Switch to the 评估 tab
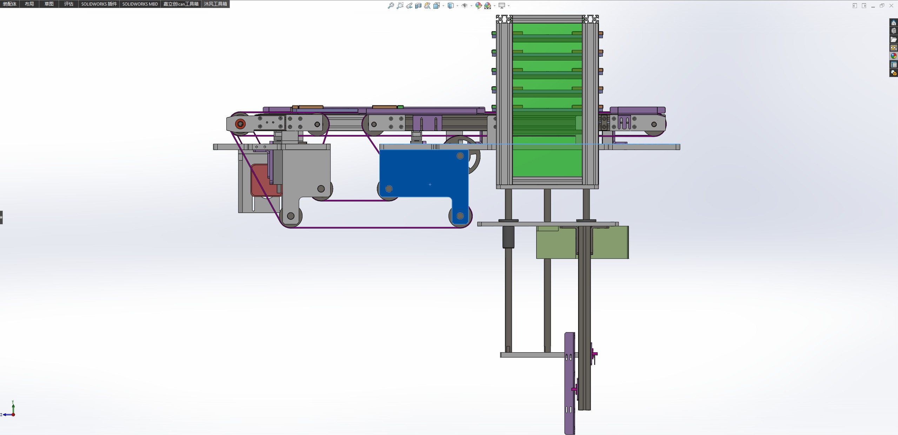The width and height of the screenshot is (898, 435). pyautogui.click(x=68, y=4)
